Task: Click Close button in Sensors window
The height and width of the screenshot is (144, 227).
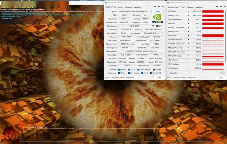Action: 221,78
